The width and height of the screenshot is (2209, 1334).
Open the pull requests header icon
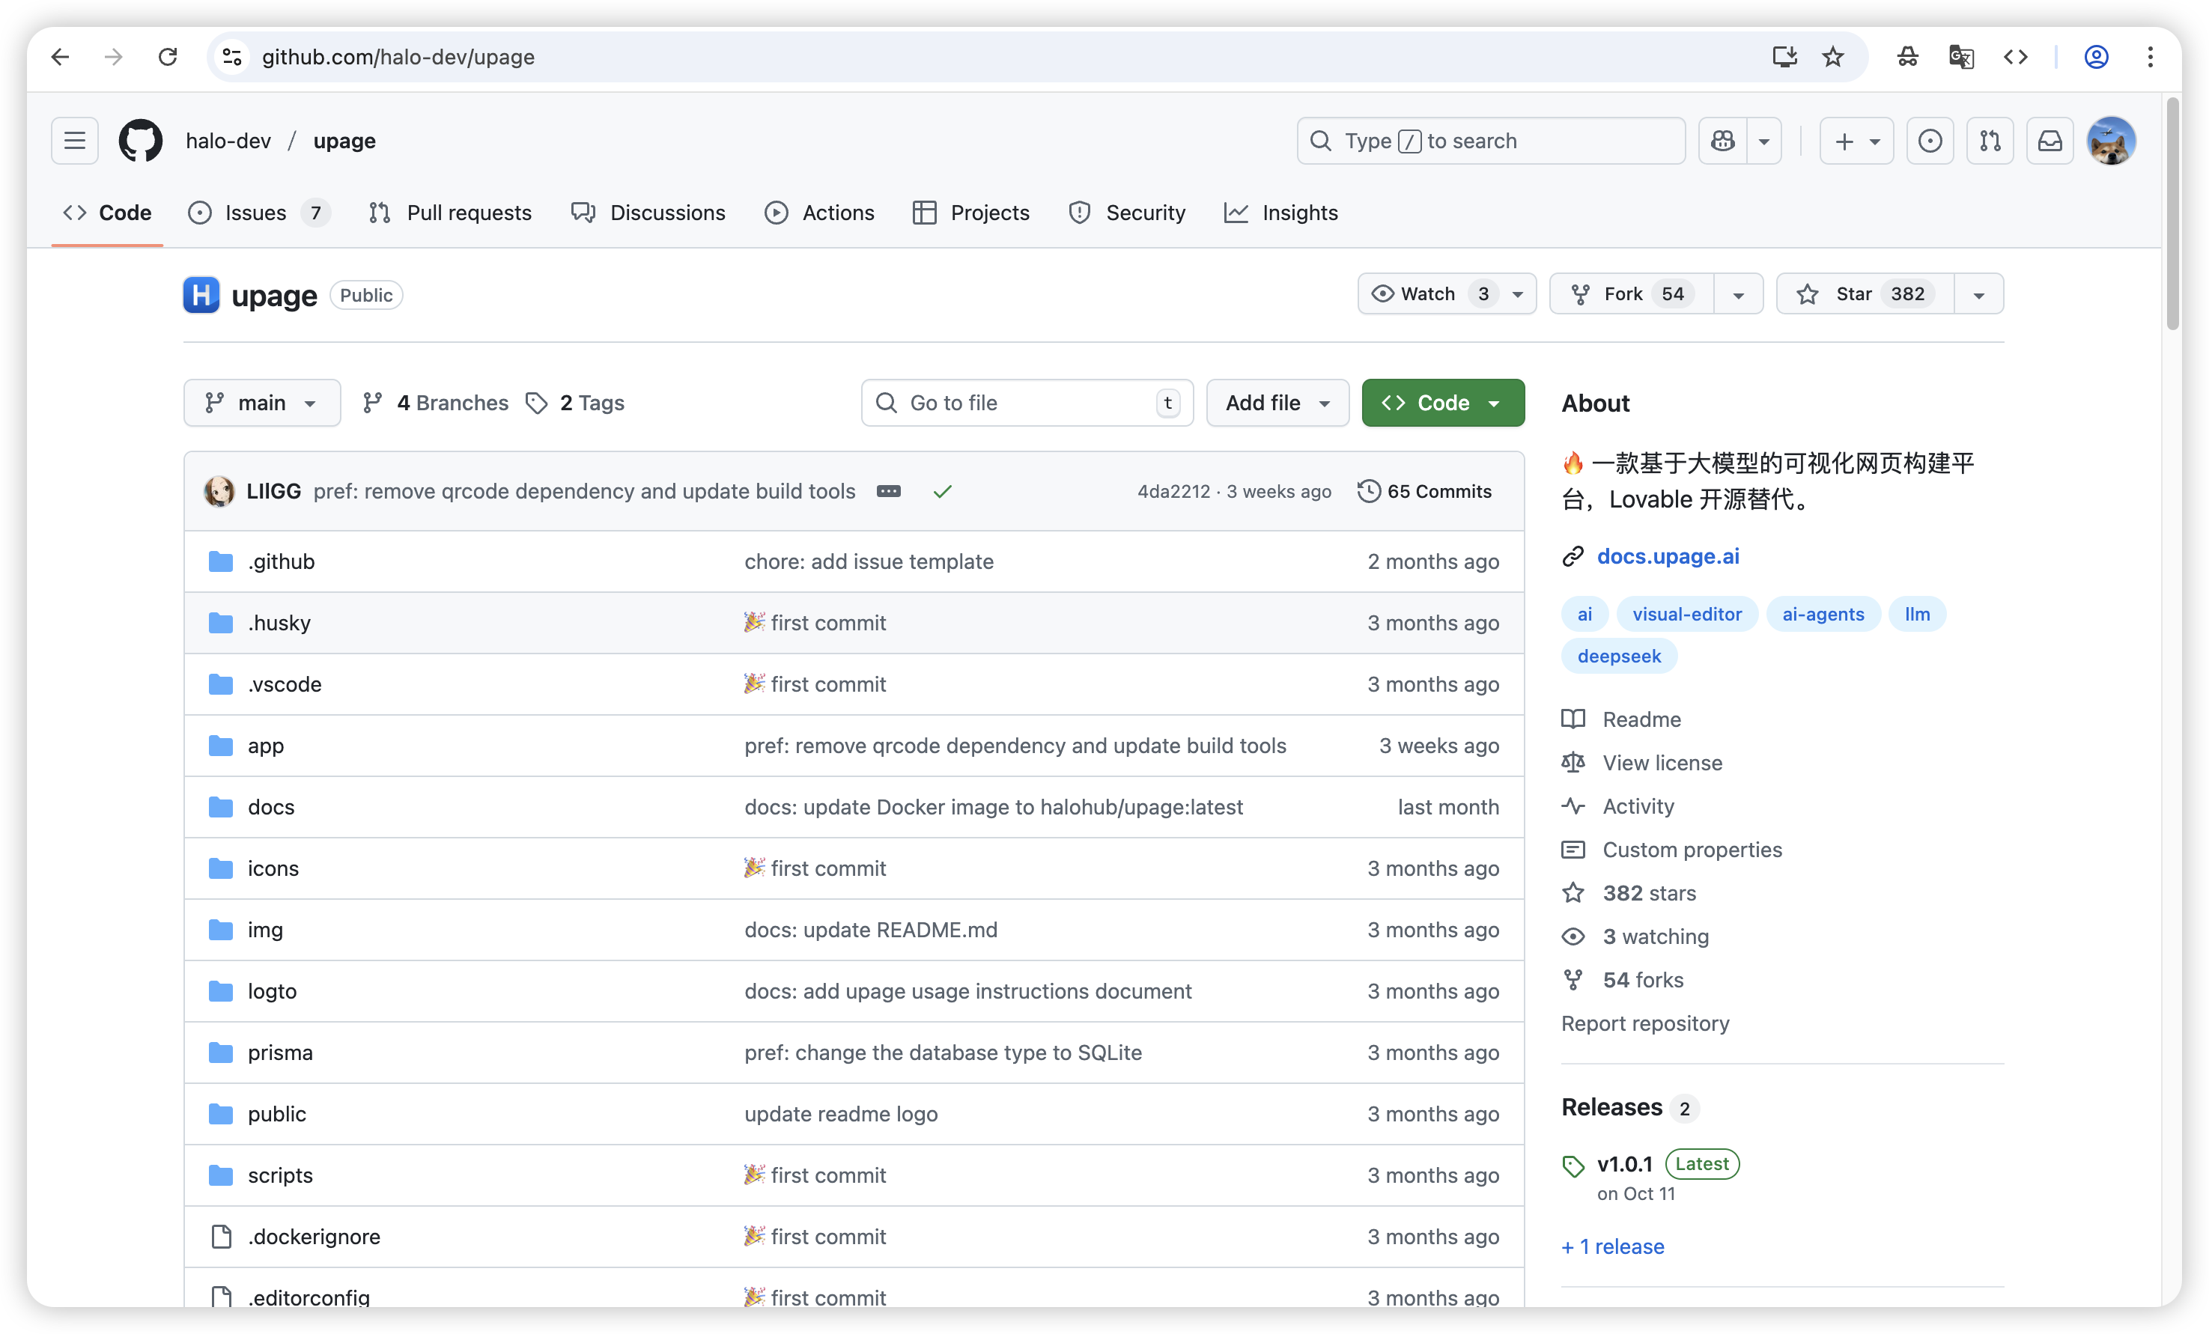(1990, 141)
